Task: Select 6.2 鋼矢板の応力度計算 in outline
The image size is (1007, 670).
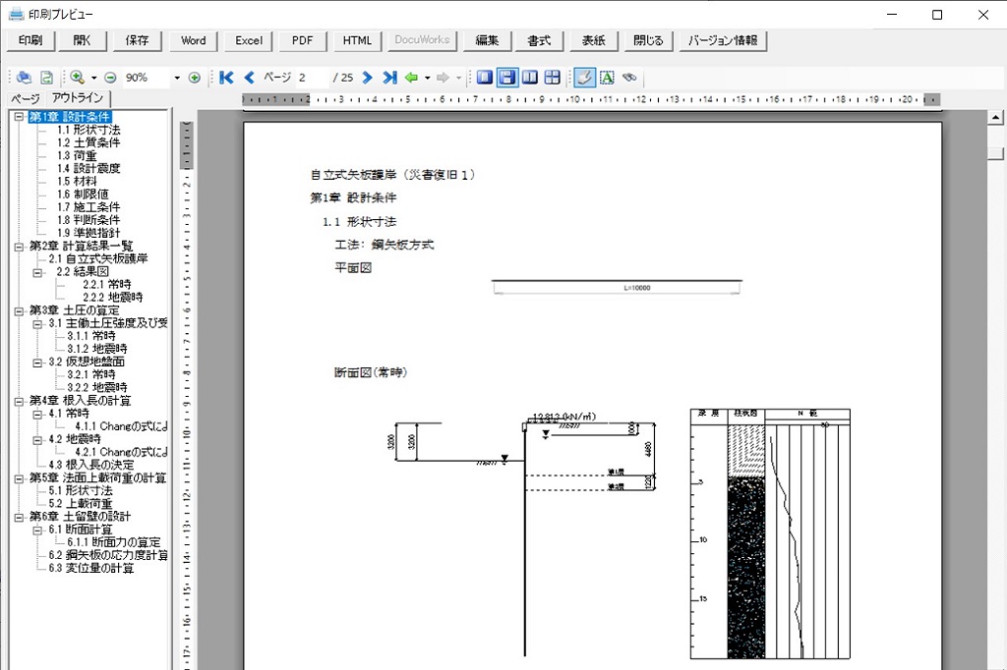Action: tap(108, 555)
